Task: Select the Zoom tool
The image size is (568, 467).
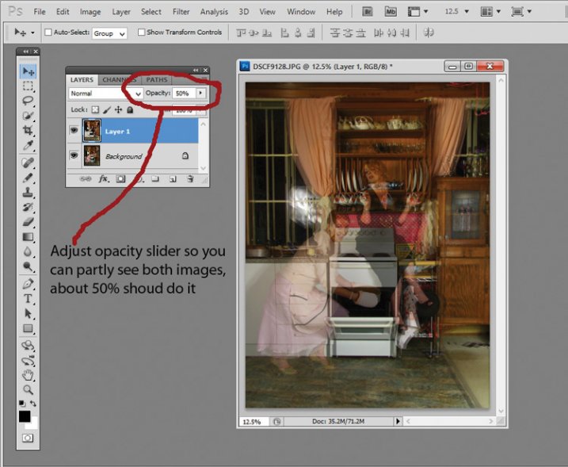Action: click(28, 389)
